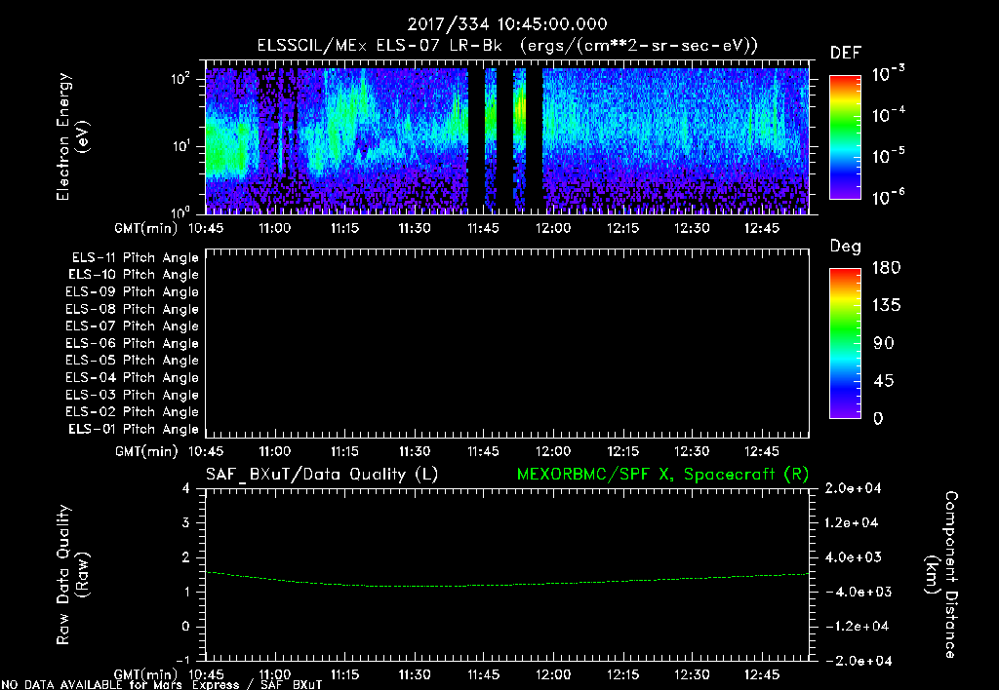Select the ELS-03 Pitch Angle row label

coord(133,395)
